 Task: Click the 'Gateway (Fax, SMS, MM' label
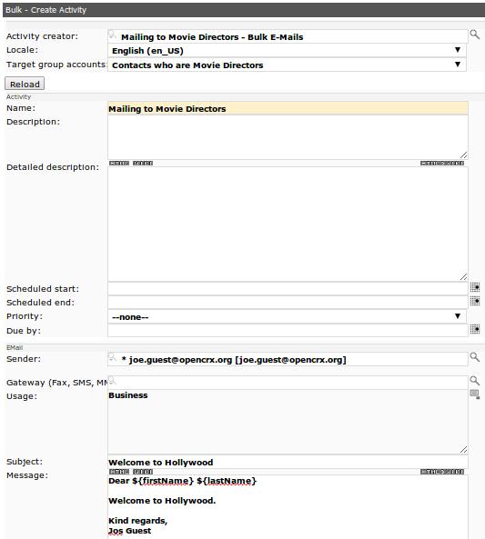point(56,383)
